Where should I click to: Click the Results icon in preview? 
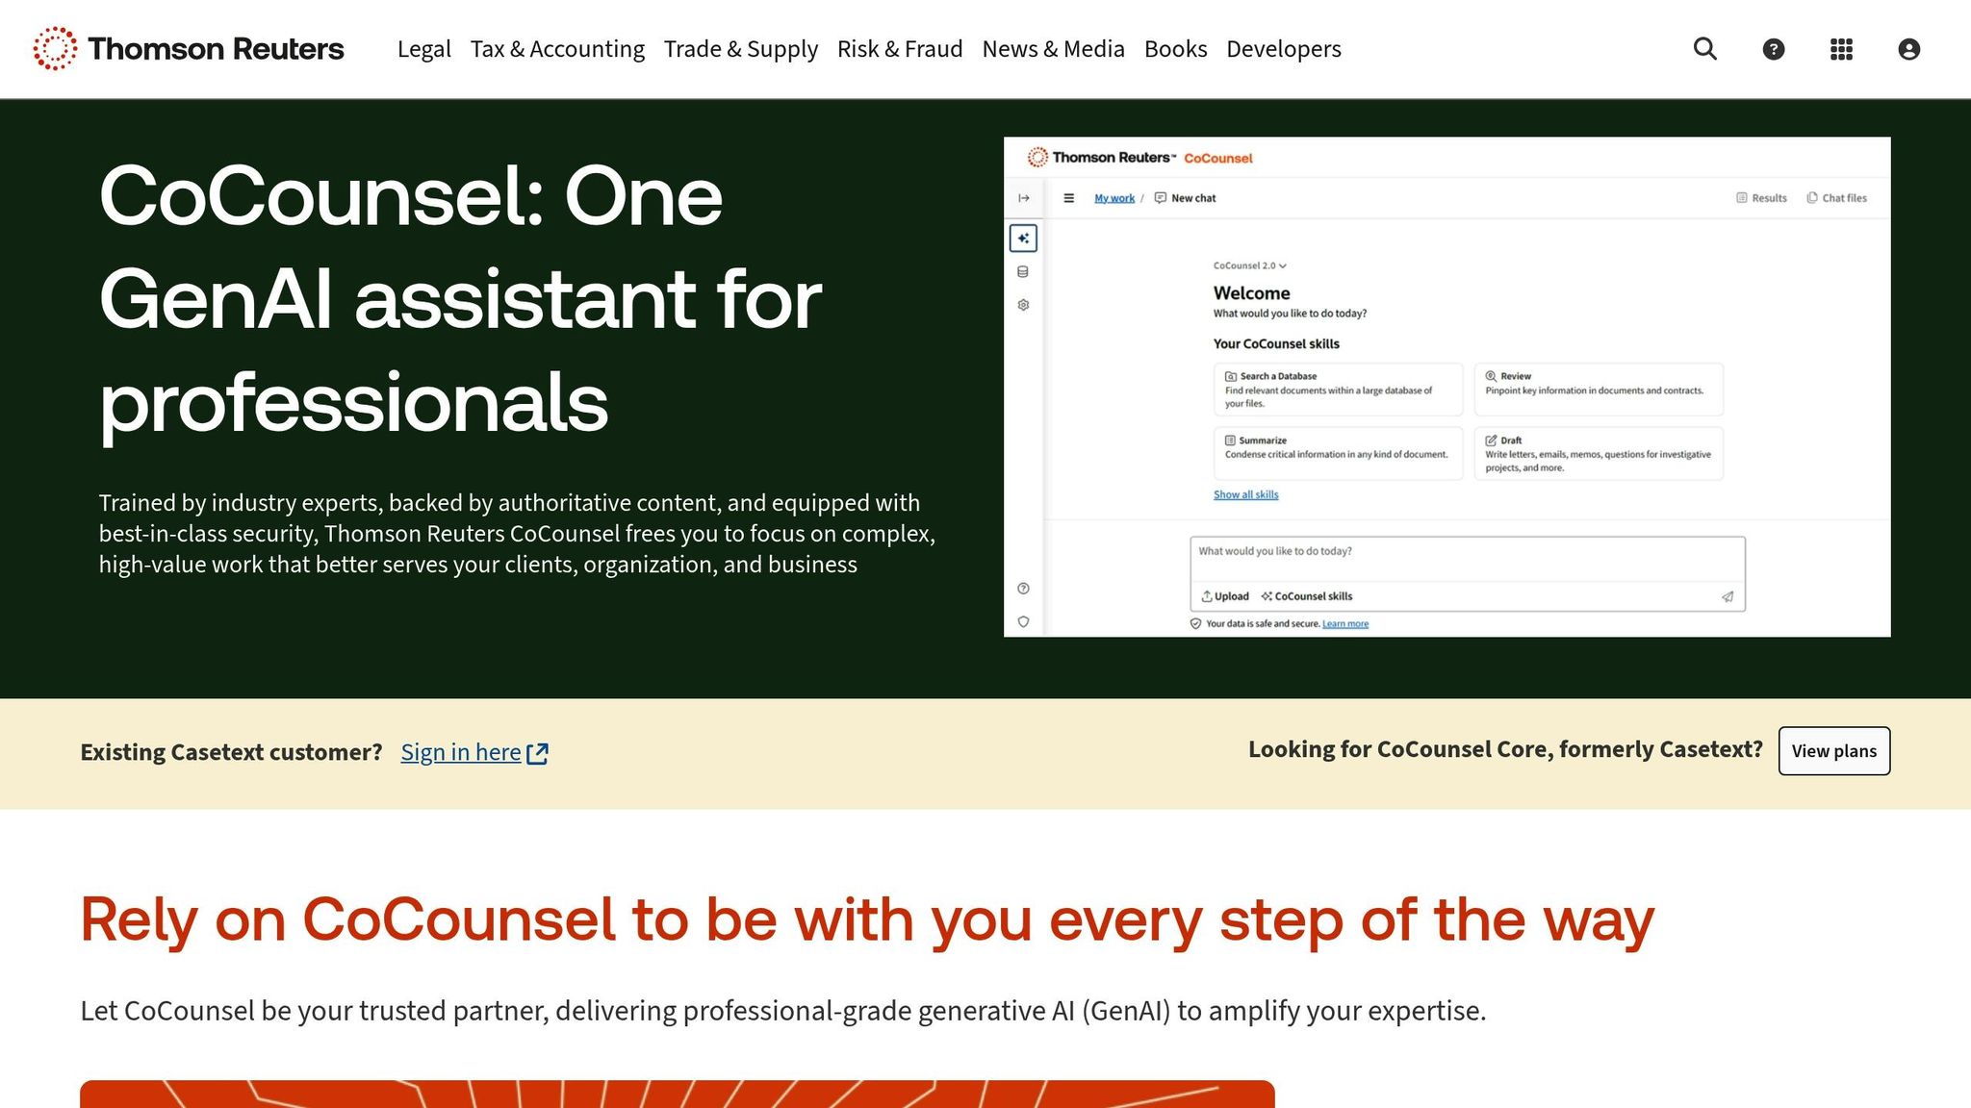point(1741,198)
